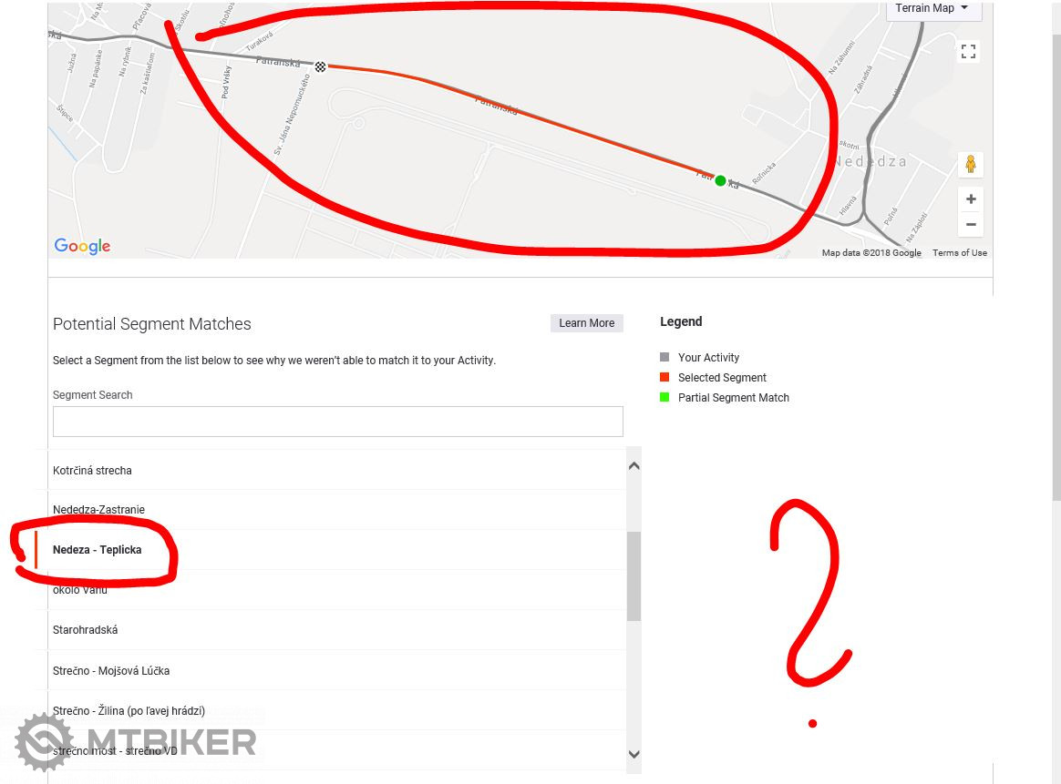Focus the Segment Search input field

pos(337,422)
